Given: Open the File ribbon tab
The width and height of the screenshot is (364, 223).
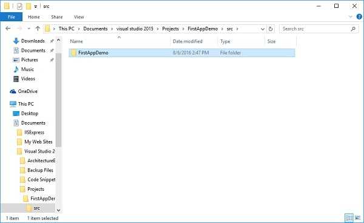Looking at the screenshot, I should [11, 17].
